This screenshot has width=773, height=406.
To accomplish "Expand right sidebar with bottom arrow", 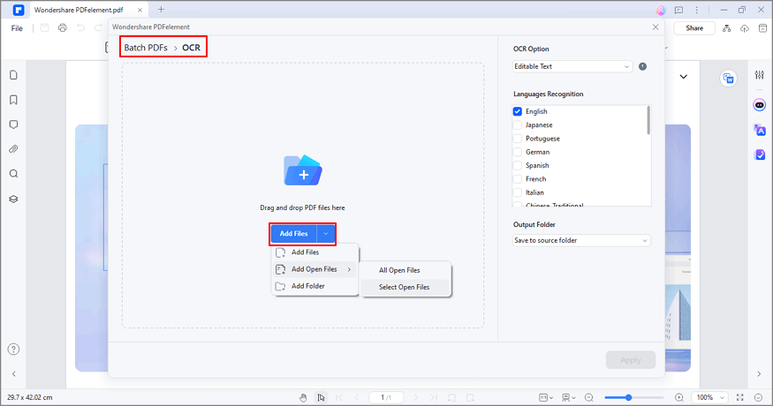I will (x=759, y=374).
